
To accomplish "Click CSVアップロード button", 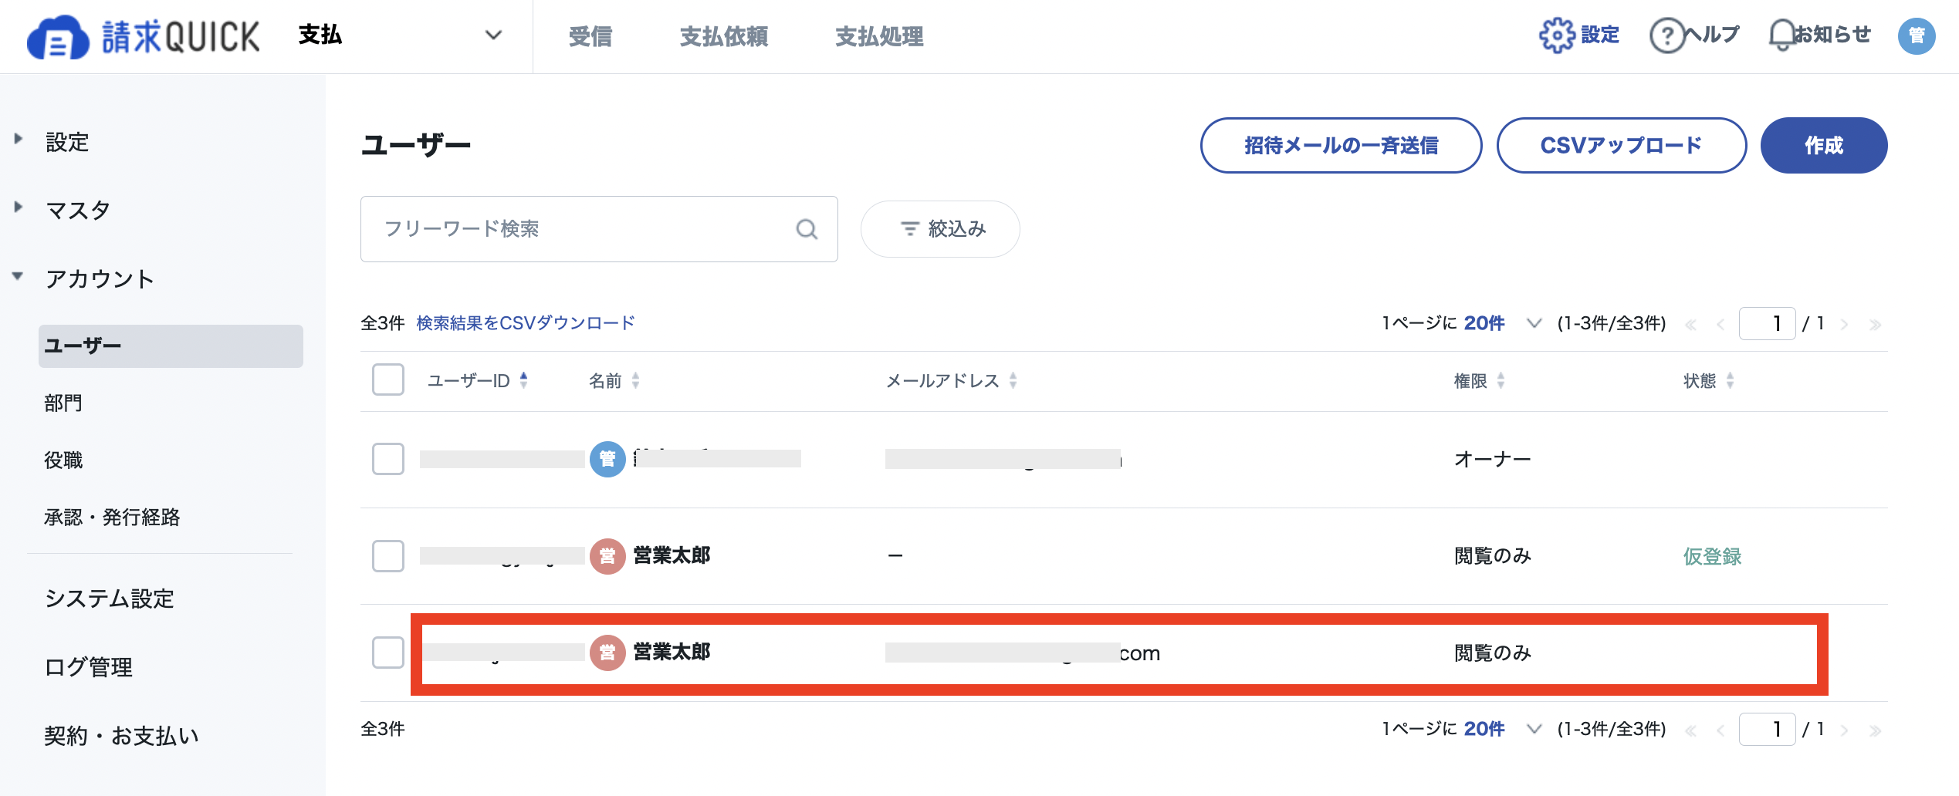I will coord(1622,145).
